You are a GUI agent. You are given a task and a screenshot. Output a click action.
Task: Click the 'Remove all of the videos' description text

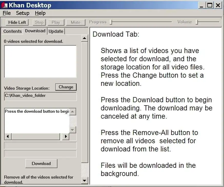coord(38,180)
